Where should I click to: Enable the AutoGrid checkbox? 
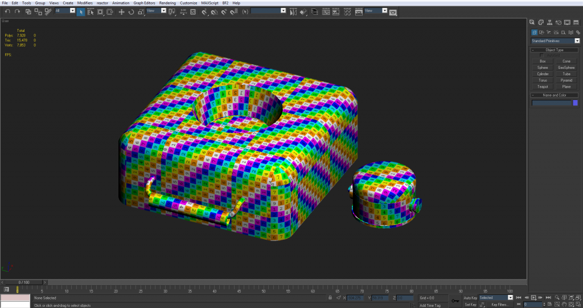[542, 55]
